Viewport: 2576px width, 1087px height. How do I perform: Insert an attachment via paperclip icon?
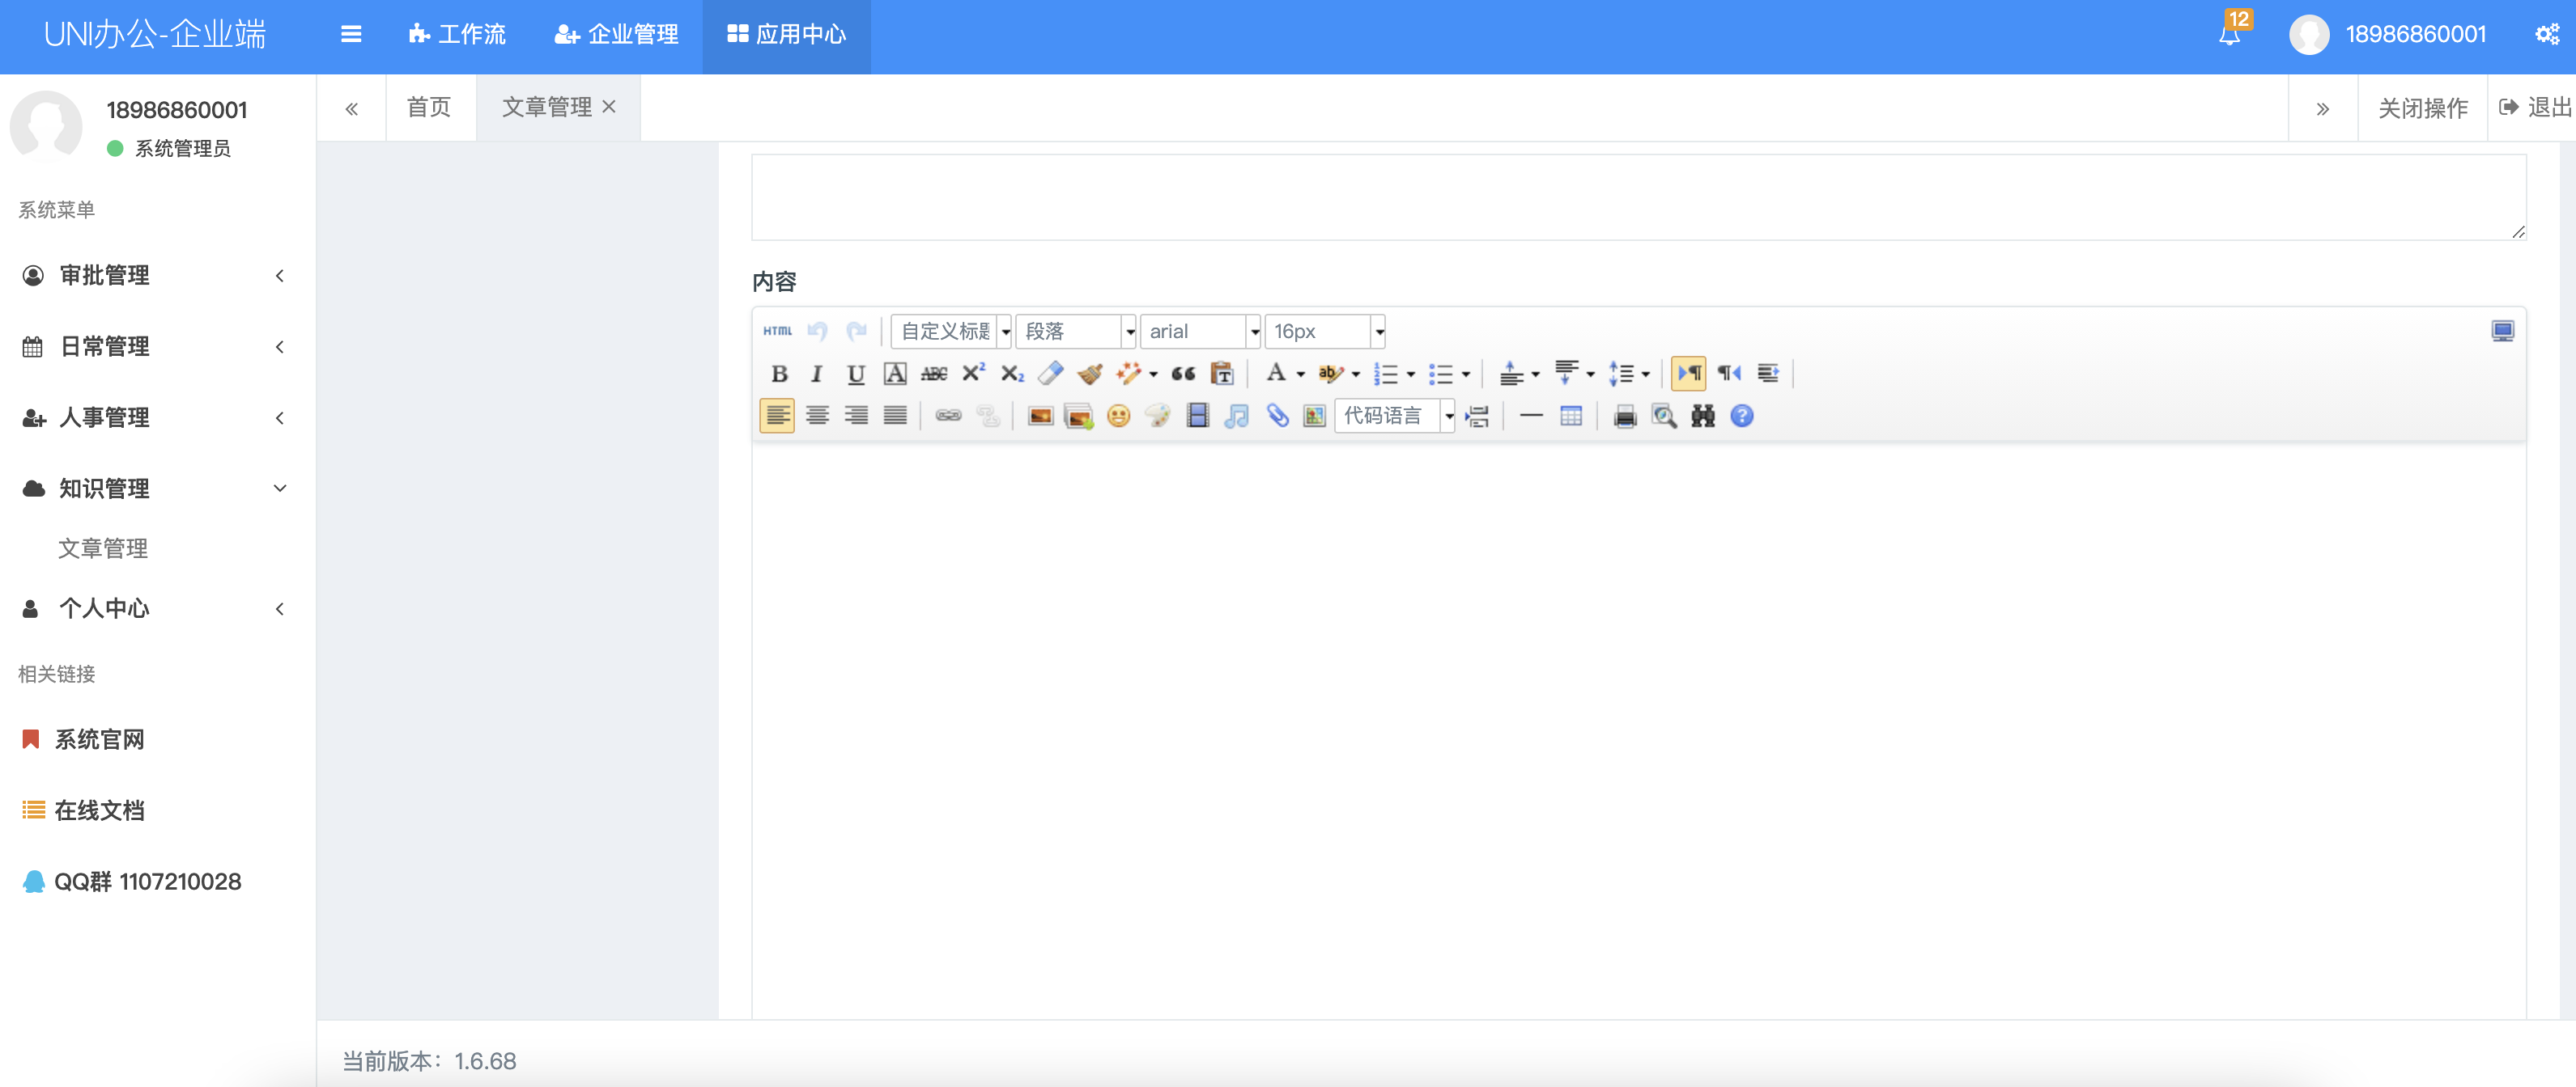coord(1277,417)
